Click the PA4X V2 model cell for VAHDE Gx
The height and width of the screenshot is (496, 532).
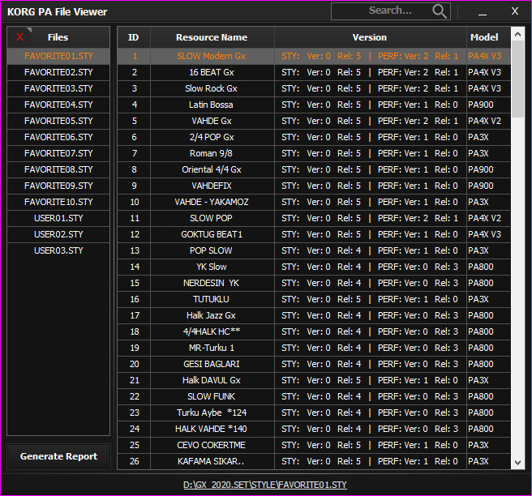coord(488,121)
